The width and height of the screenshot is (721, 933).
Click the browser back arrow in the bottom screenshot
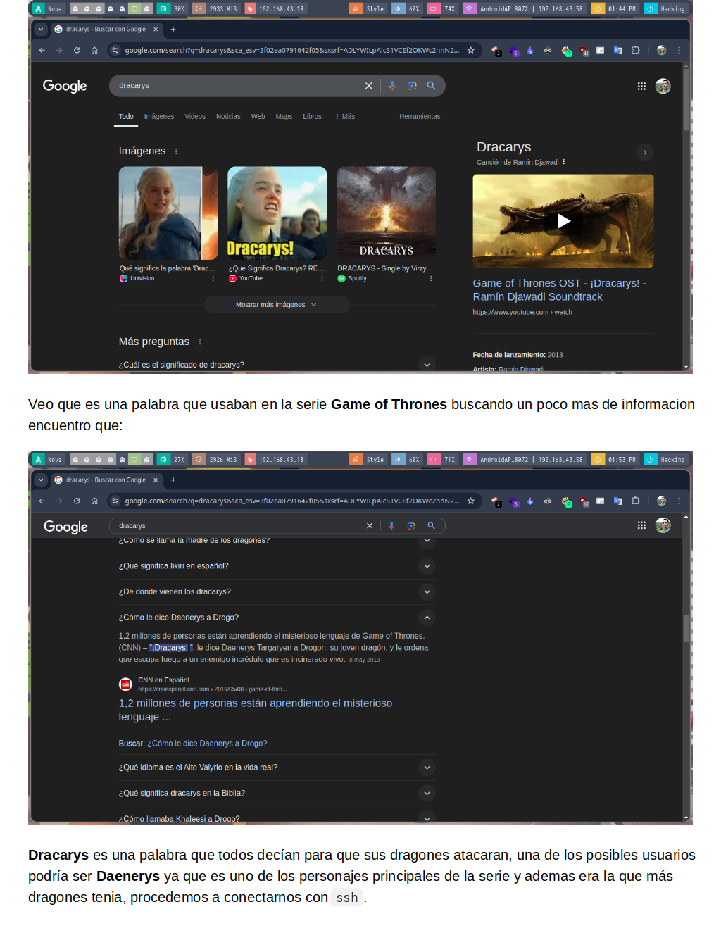click(42, 501)
